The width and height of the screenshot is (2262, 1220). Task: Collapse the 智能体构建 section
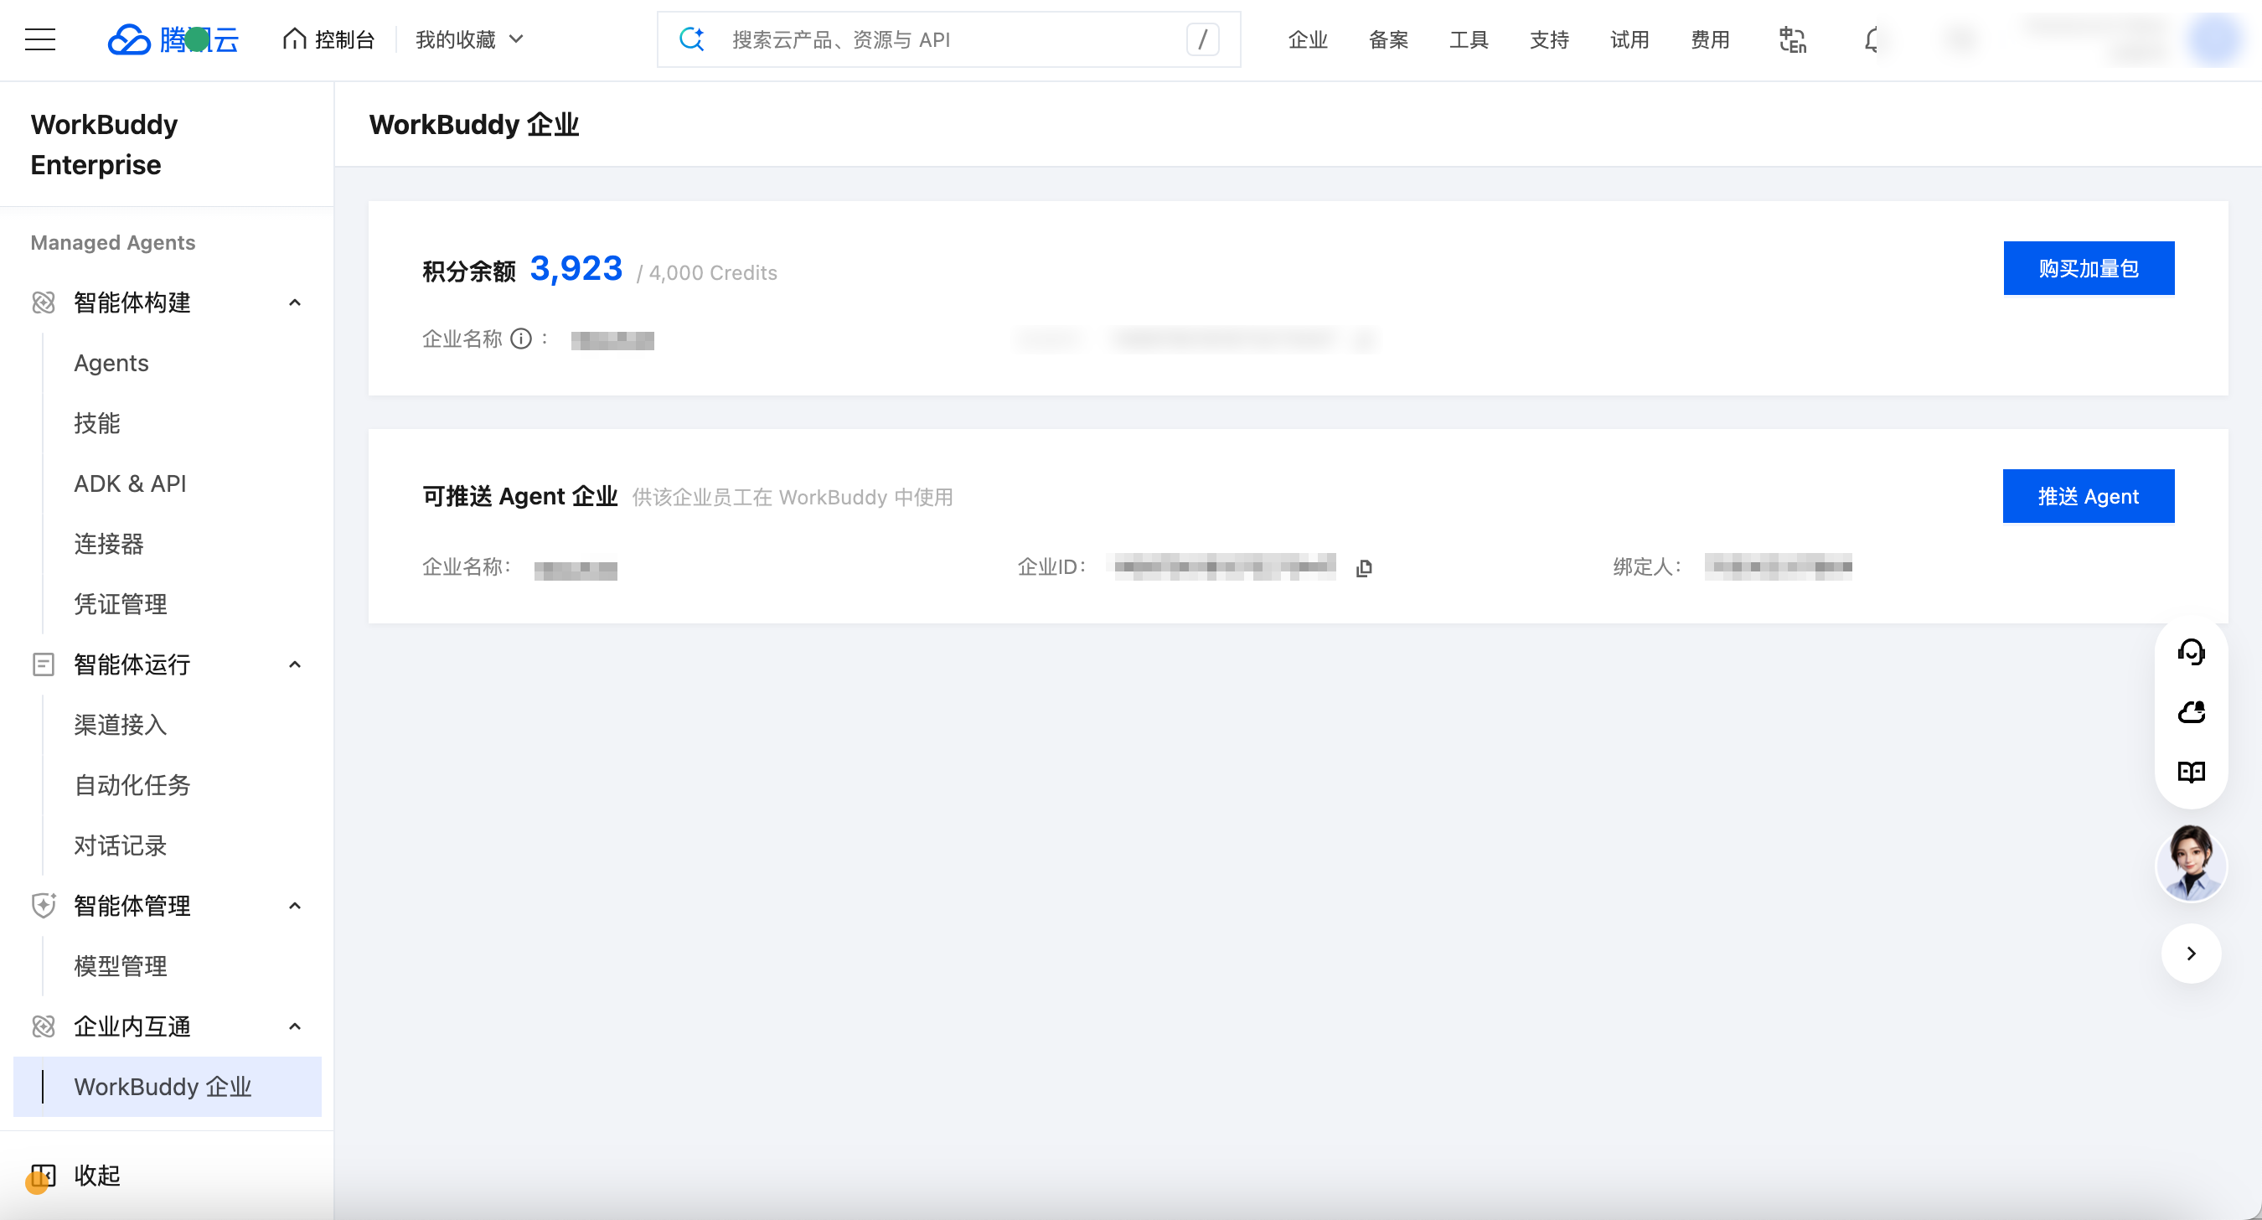click(x=295, y=303)
